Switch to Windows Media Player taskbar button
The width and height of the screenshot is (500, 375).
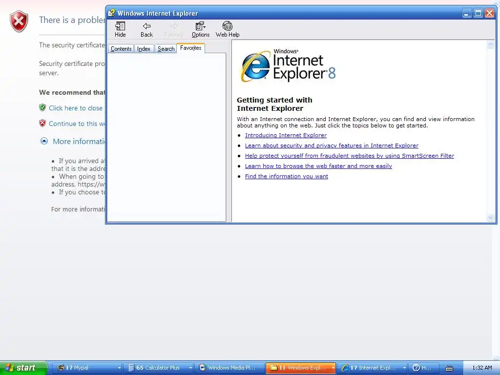click(x=229, y=368)
